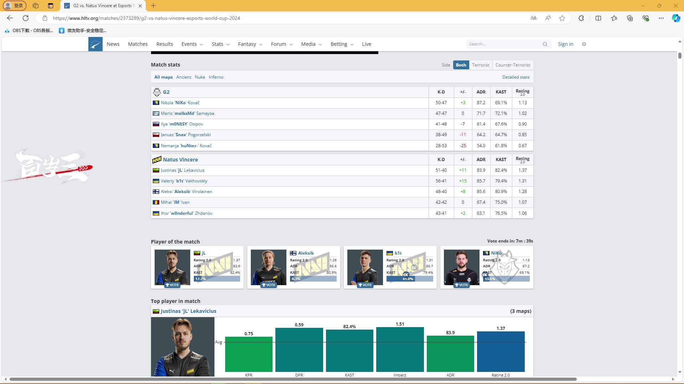Expand the Forum dropdown menu
Image resolution: width=684 pixels, height=384 pixels.
282,44
